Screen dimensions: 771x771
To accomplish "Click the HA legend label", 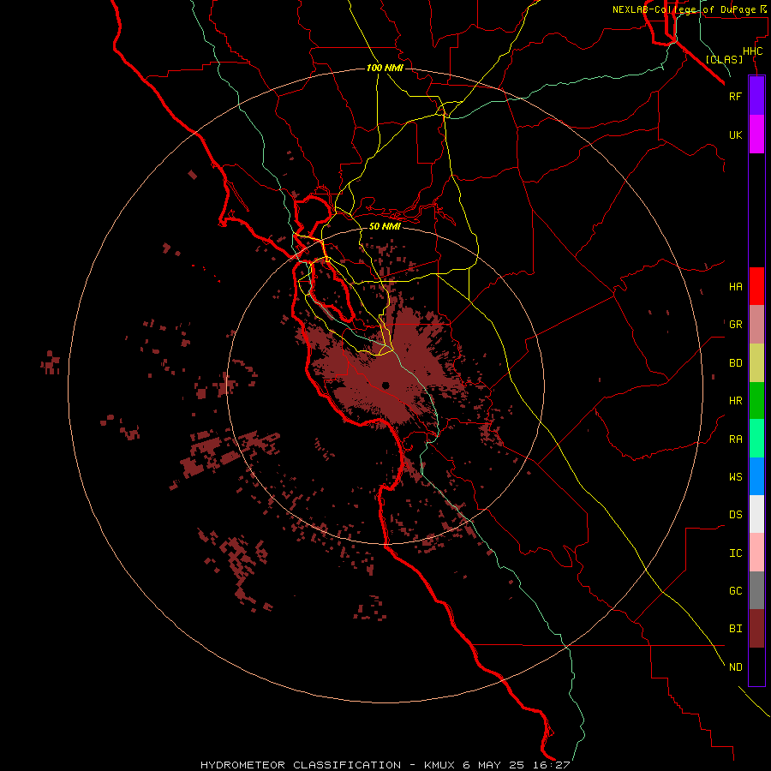I will click(x=735, y=286).
